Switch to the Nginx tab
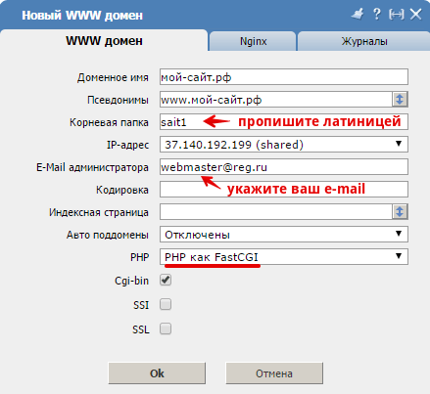 (253, 41)
